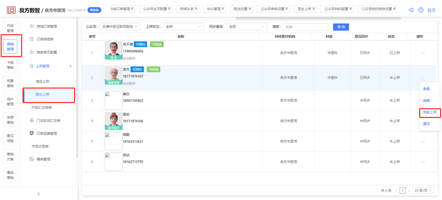The image size is (442, 200).
Task: Change the 20条/页 page size selector
Action: pos(423,190)
